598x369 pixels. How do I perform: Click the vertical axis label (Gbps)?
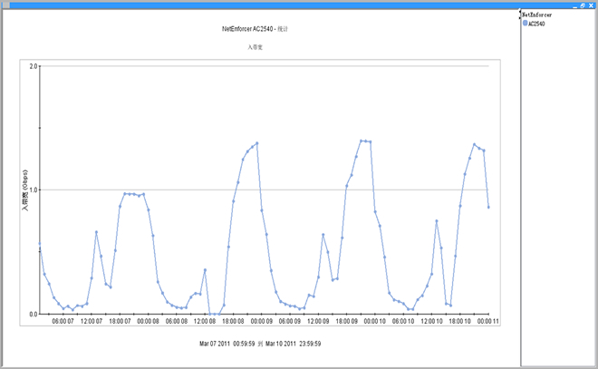25,190
